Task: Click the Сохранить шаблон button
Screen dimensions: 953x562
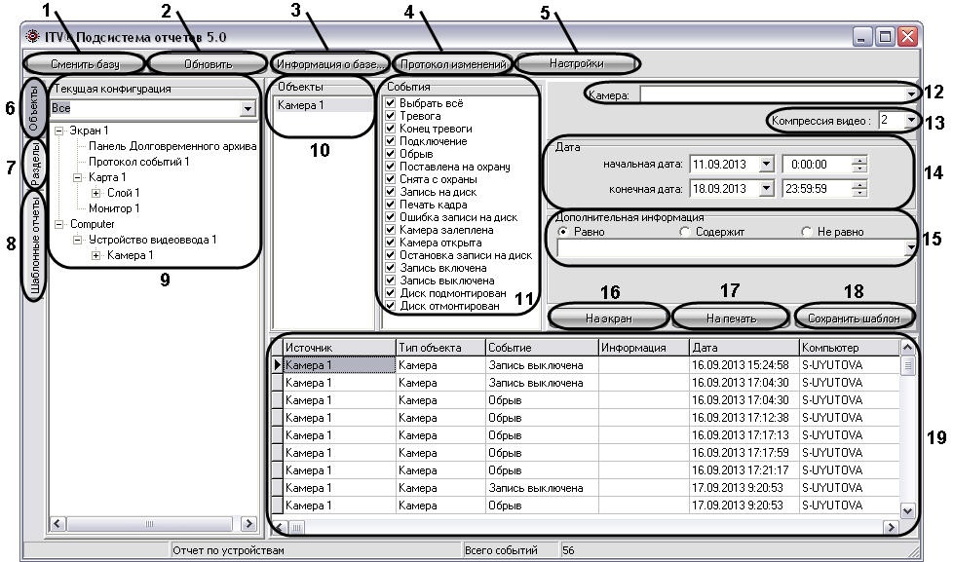Action: (x=855, y=318)
